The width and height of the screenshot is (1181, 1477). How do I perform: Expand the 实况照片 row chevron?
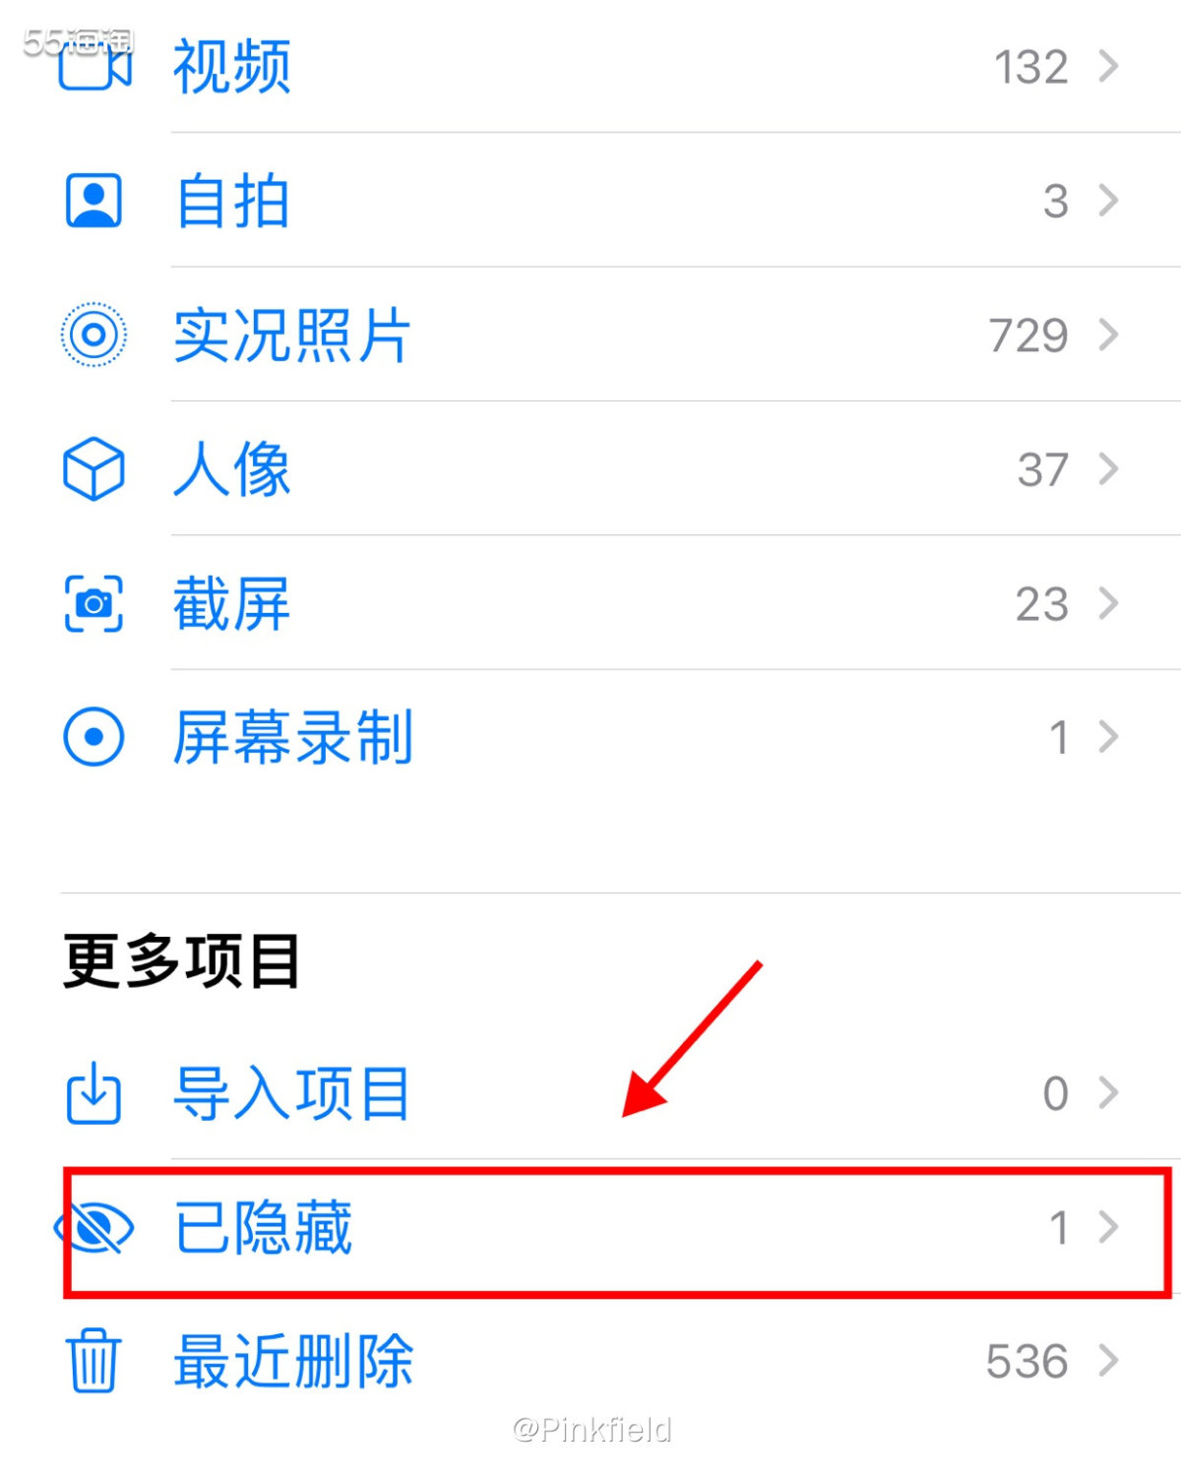click(1109, 335)
